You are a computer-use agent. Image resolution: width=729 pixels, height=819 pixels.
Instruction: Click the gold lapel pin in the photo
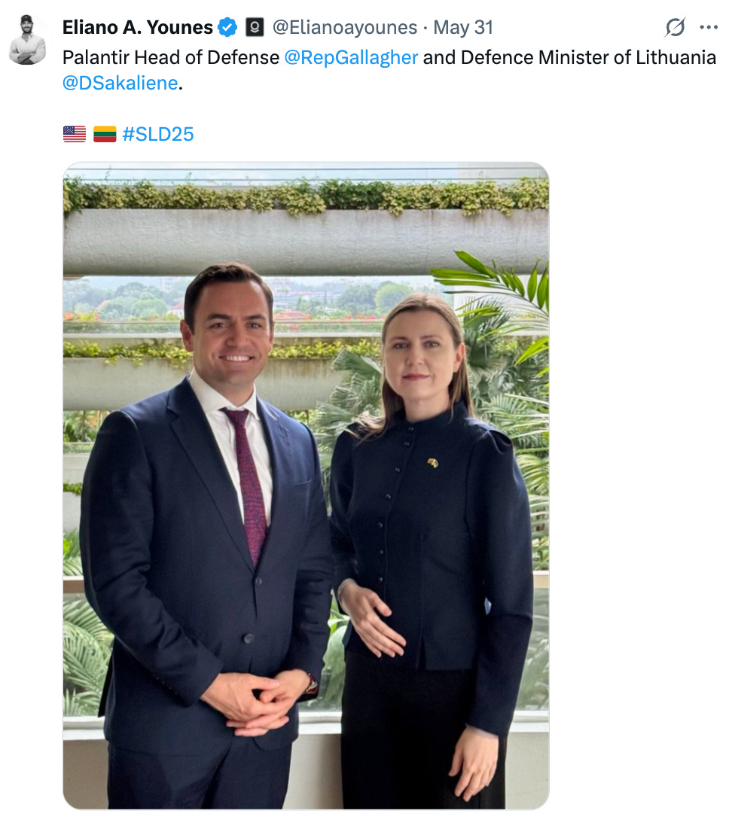pyautogui.click(x=433, y=462)
